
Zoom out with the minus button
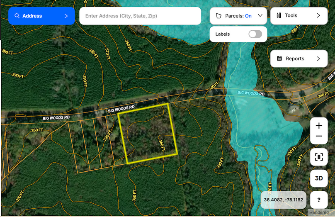[x=319, y=136]
